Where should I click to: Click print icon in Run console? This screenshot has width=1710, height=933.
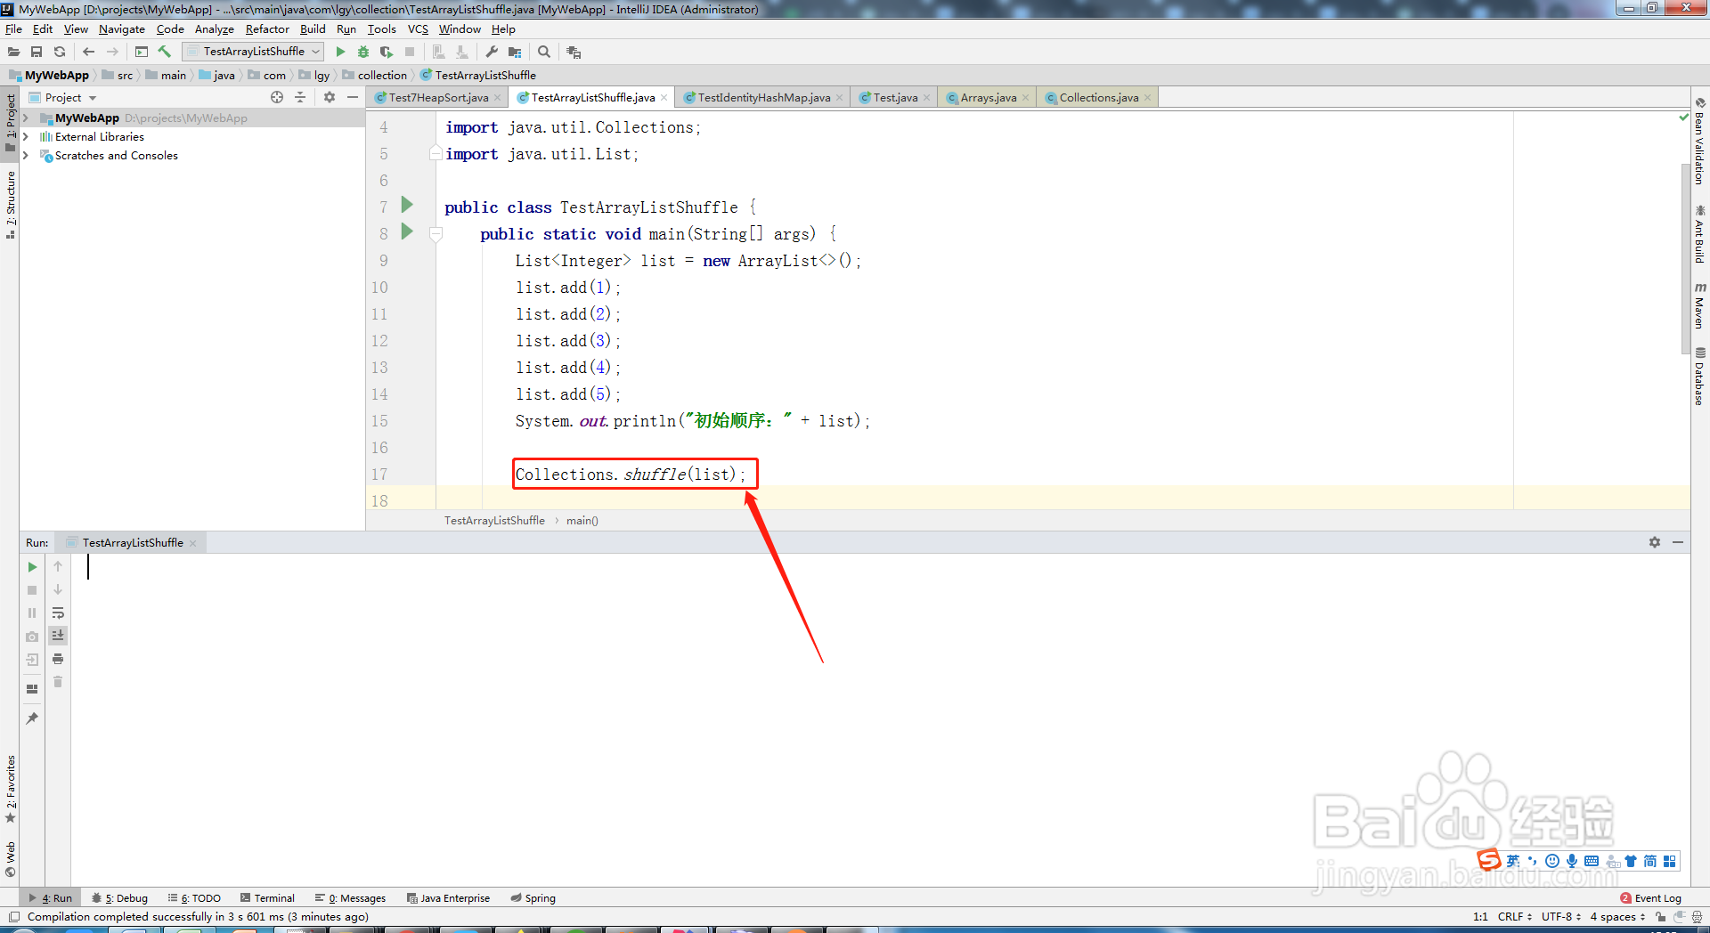click(58, 659)
